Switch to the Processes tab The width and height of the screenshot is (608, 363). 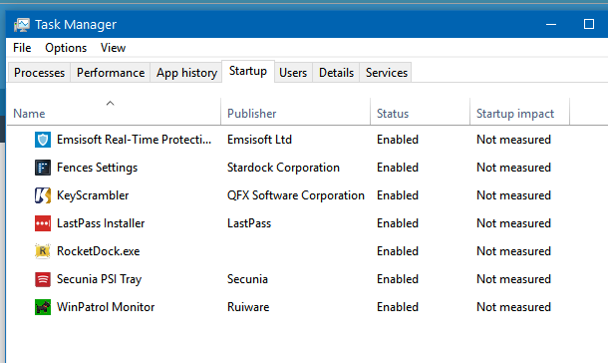pos(39,73)
